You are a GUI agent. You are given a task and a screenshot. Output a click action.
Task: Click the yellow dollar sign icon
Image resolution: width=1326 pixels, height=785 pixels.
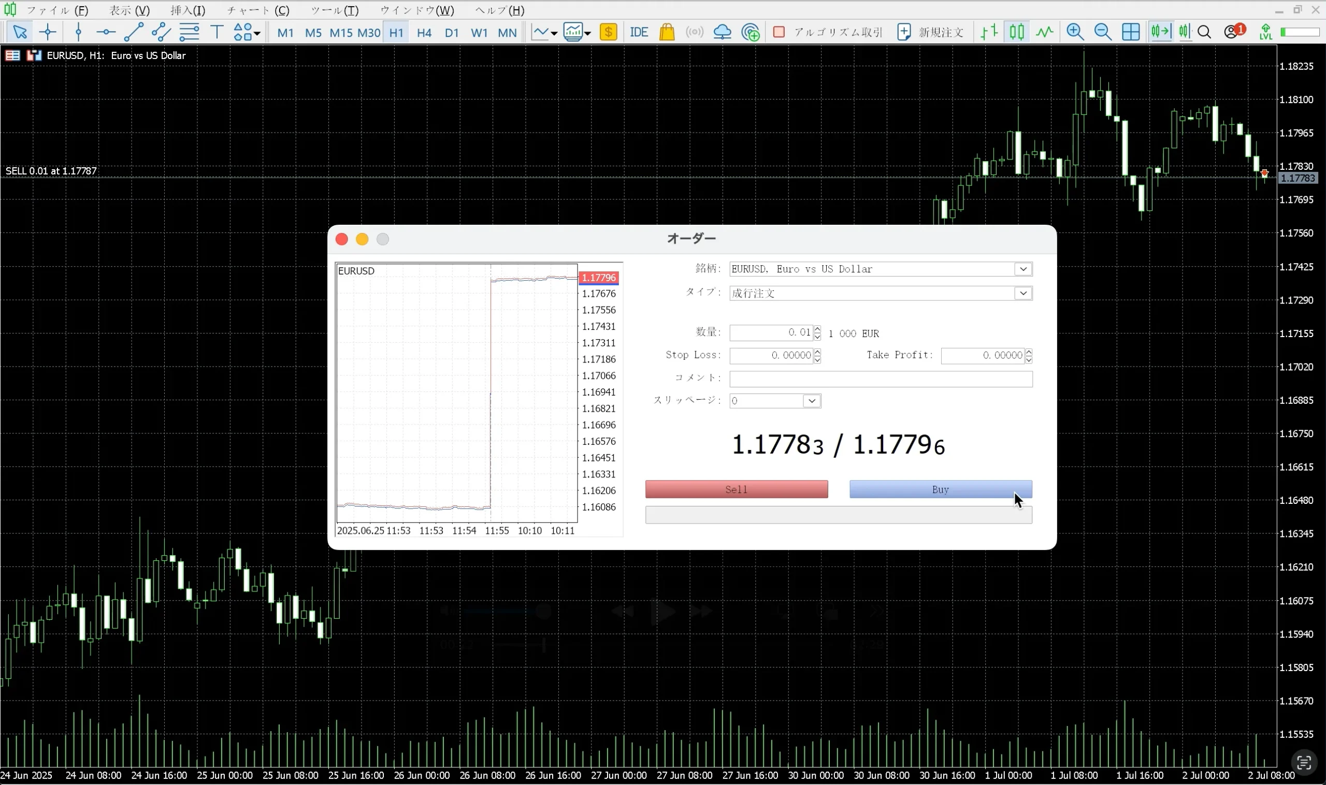click(609, 32)
